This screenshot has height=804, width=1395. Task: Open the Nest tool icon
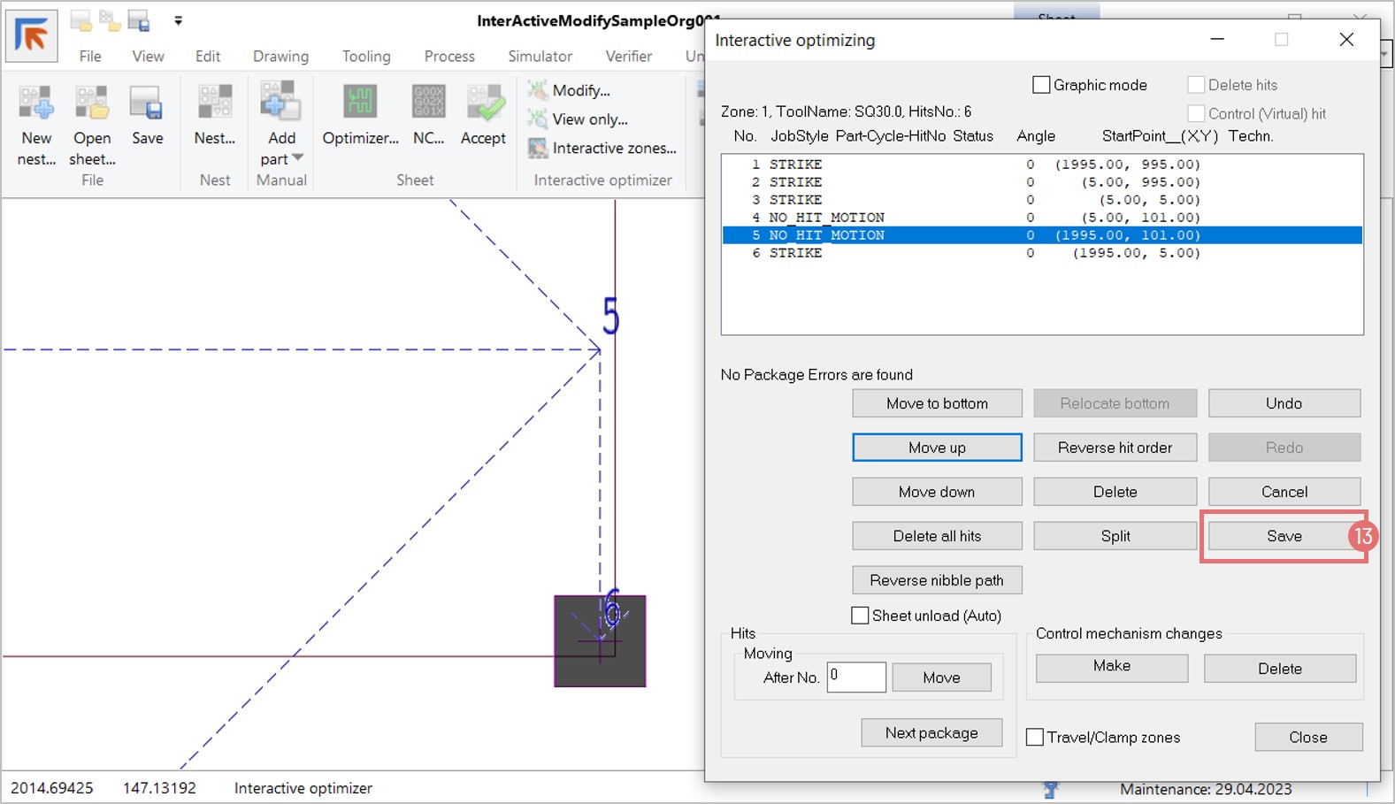[x=215, y=104]
